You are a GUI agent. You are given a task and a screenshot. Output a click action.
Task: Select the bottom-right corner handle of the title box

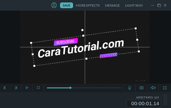(x=139, y=51)
